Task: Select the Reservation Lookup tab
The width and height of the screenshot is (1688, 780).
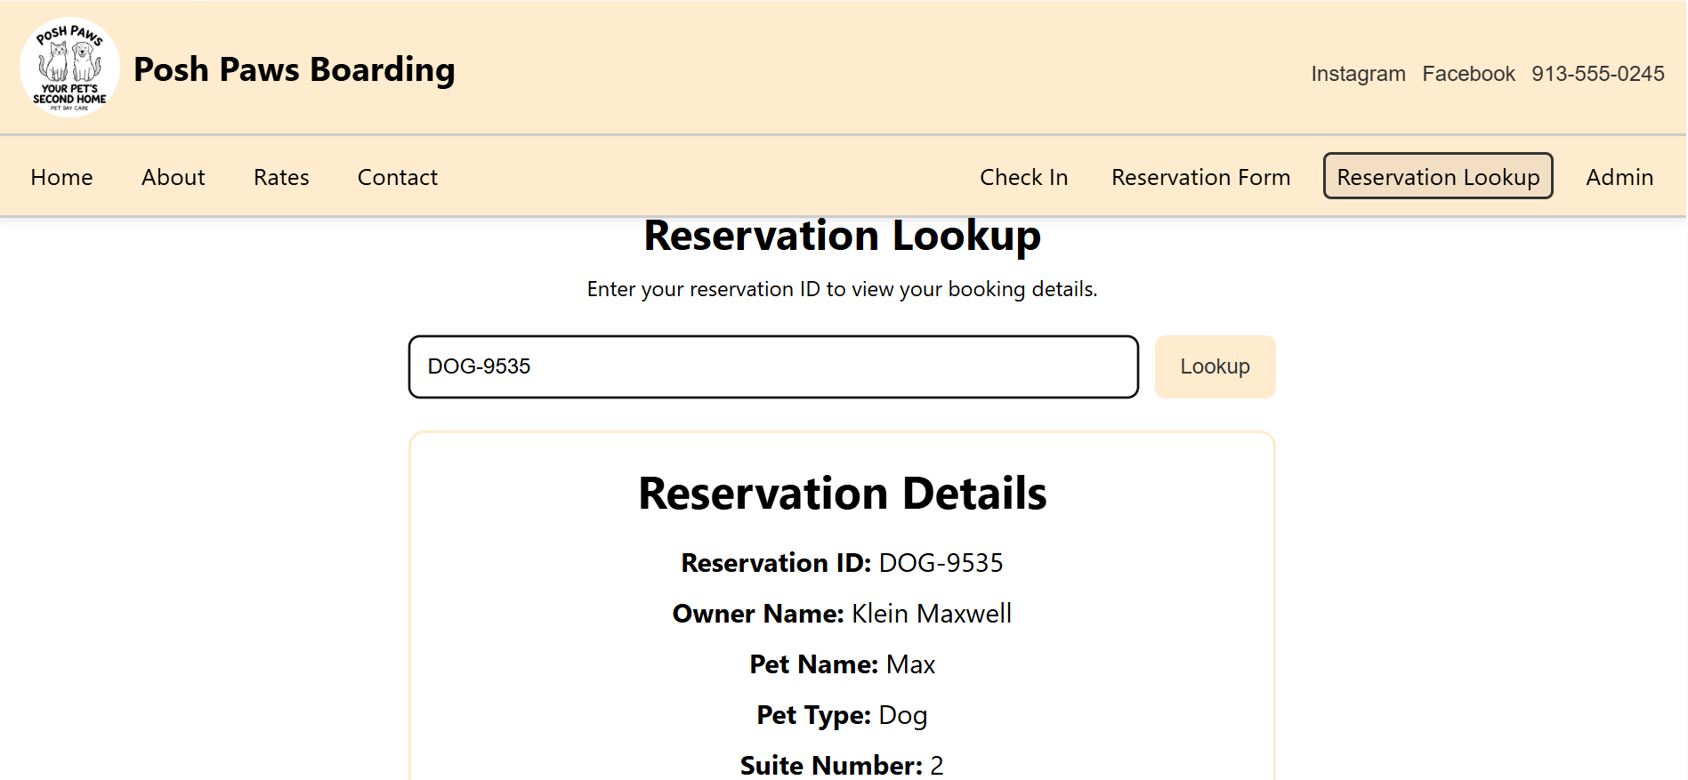Action: click(1437, 177)
